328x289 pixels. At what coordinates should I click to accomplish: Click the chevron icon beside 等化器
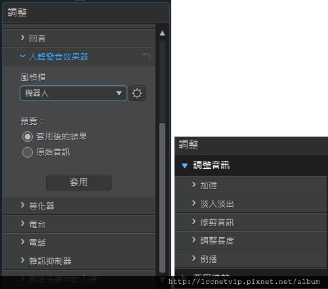click(22, 205)
